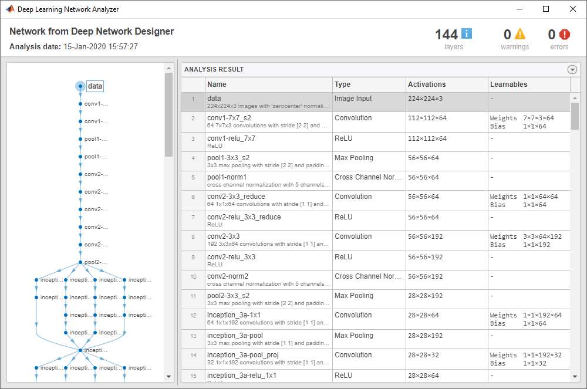Minimize the Deep Learning Network Analyzer window
The height and width of the screenshot is (389, 587).
tap(519, 9)
